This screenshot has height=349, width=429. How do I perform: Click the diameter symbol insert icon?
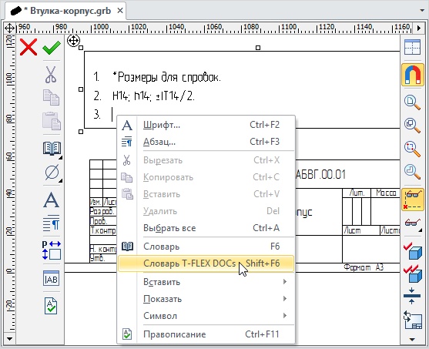(52, 173)
